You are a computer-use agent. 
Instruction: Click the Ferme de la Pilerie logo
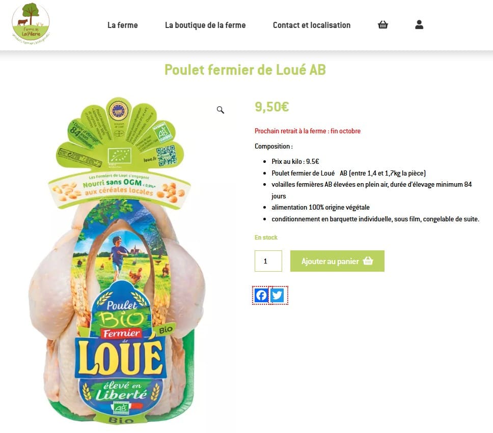pos(31,23)
